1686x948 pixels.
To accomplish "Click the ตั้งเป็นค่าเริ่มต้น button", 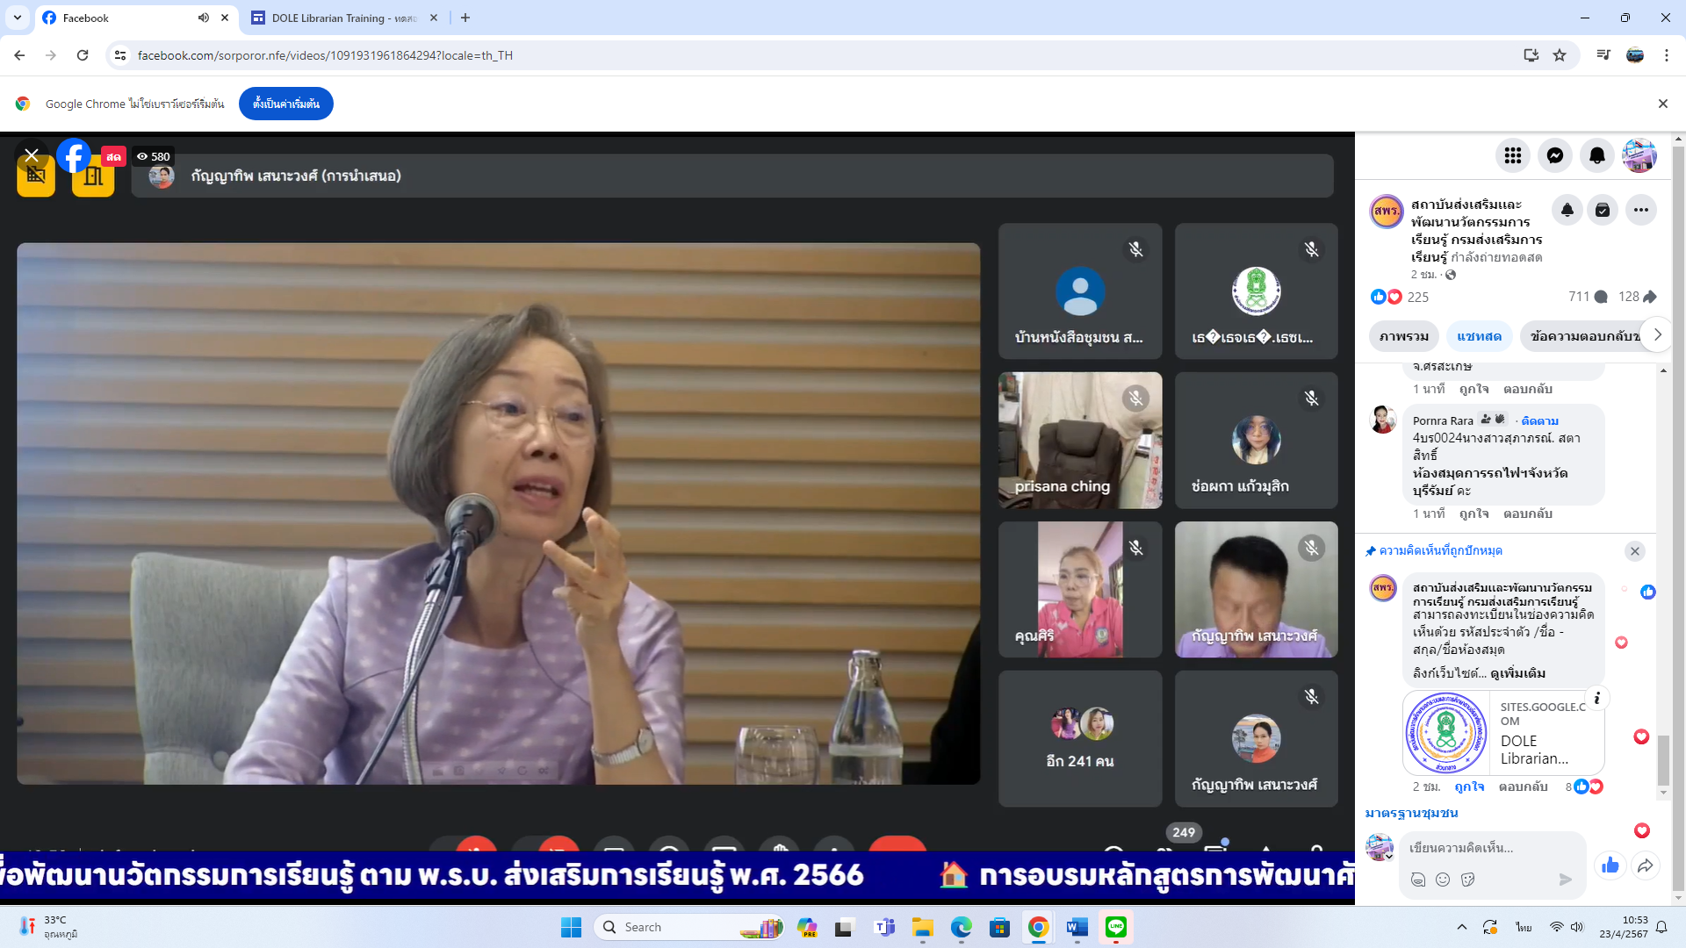I will (285, 104).
